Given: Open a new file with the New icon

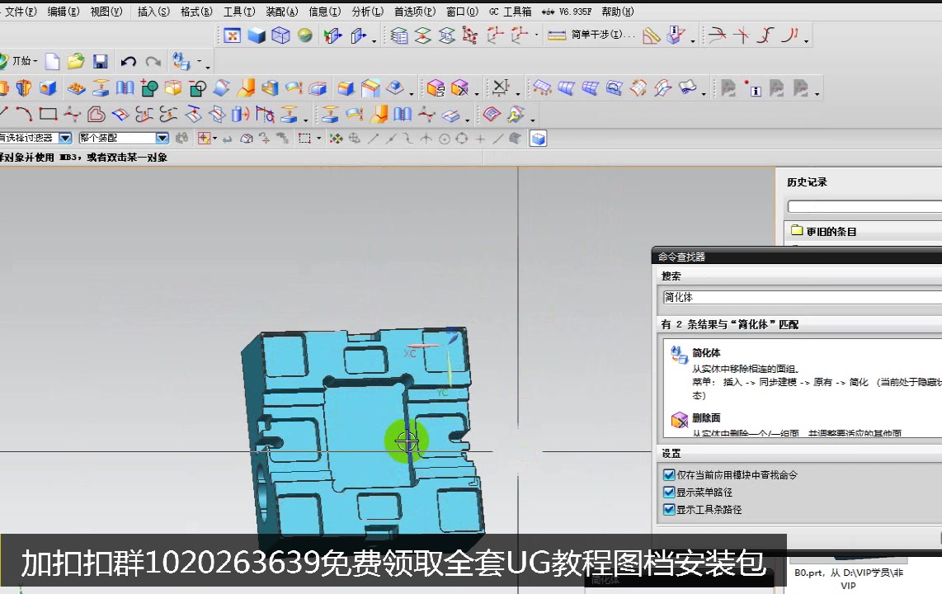Looking at the screenshot, I should (51, 60).
